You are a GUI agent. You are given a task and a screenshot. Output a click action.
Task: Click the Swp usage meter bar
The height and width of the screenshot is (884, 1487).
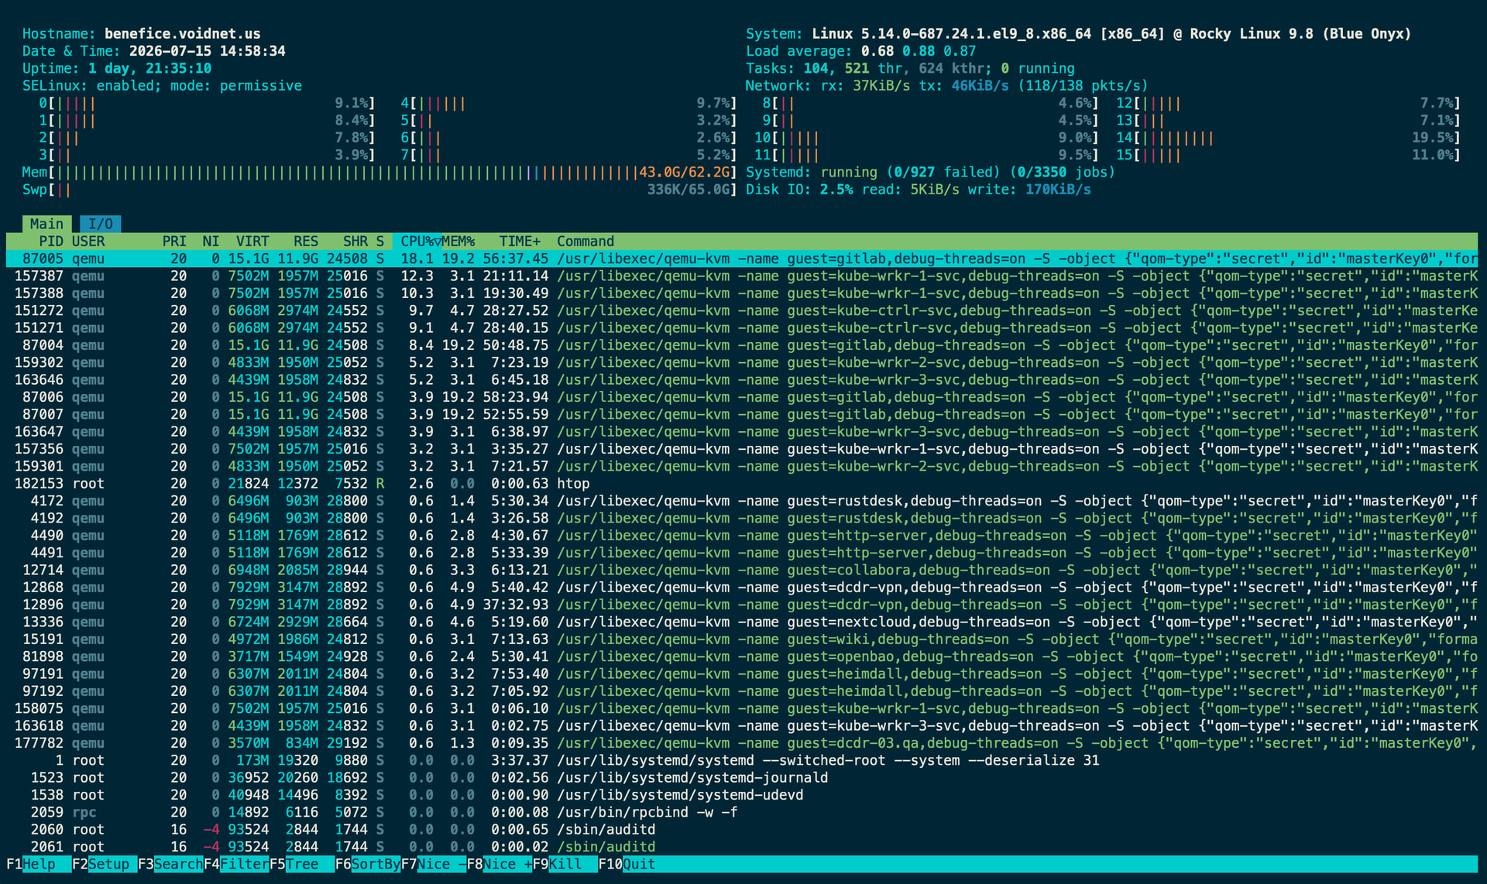[379, 190]
